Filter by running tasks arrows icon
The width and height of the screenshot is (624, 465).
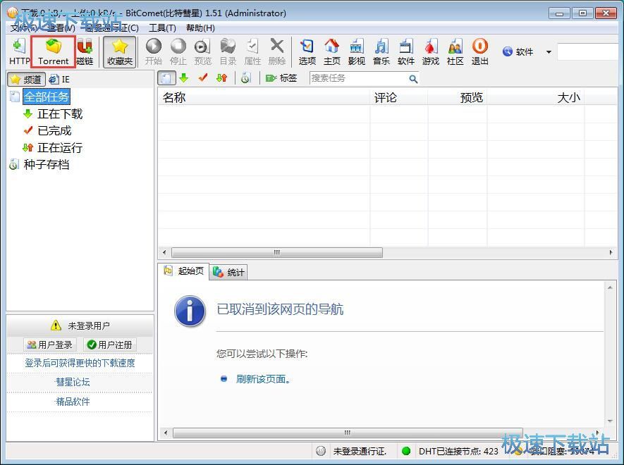tap(221, 78)
